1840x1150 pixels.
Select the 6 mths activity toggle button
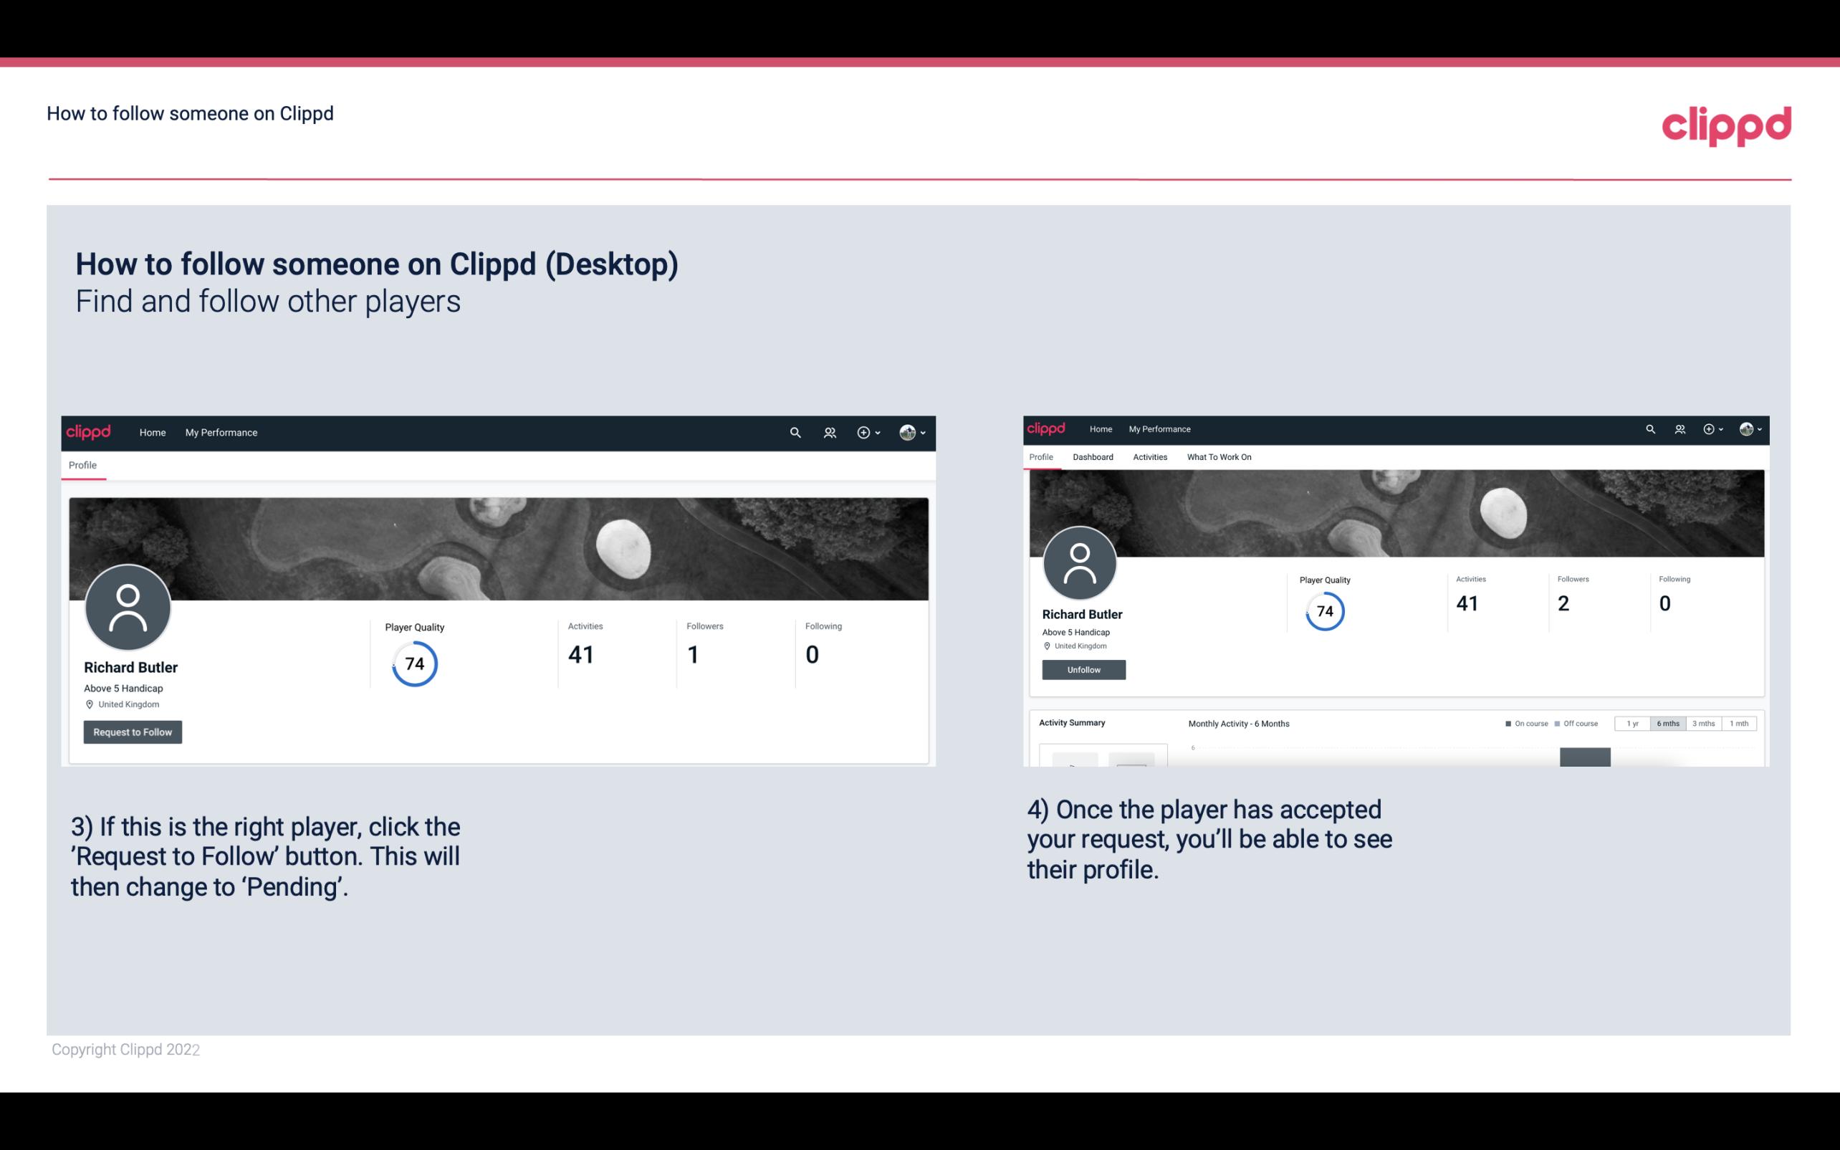tap(1667, 724)
